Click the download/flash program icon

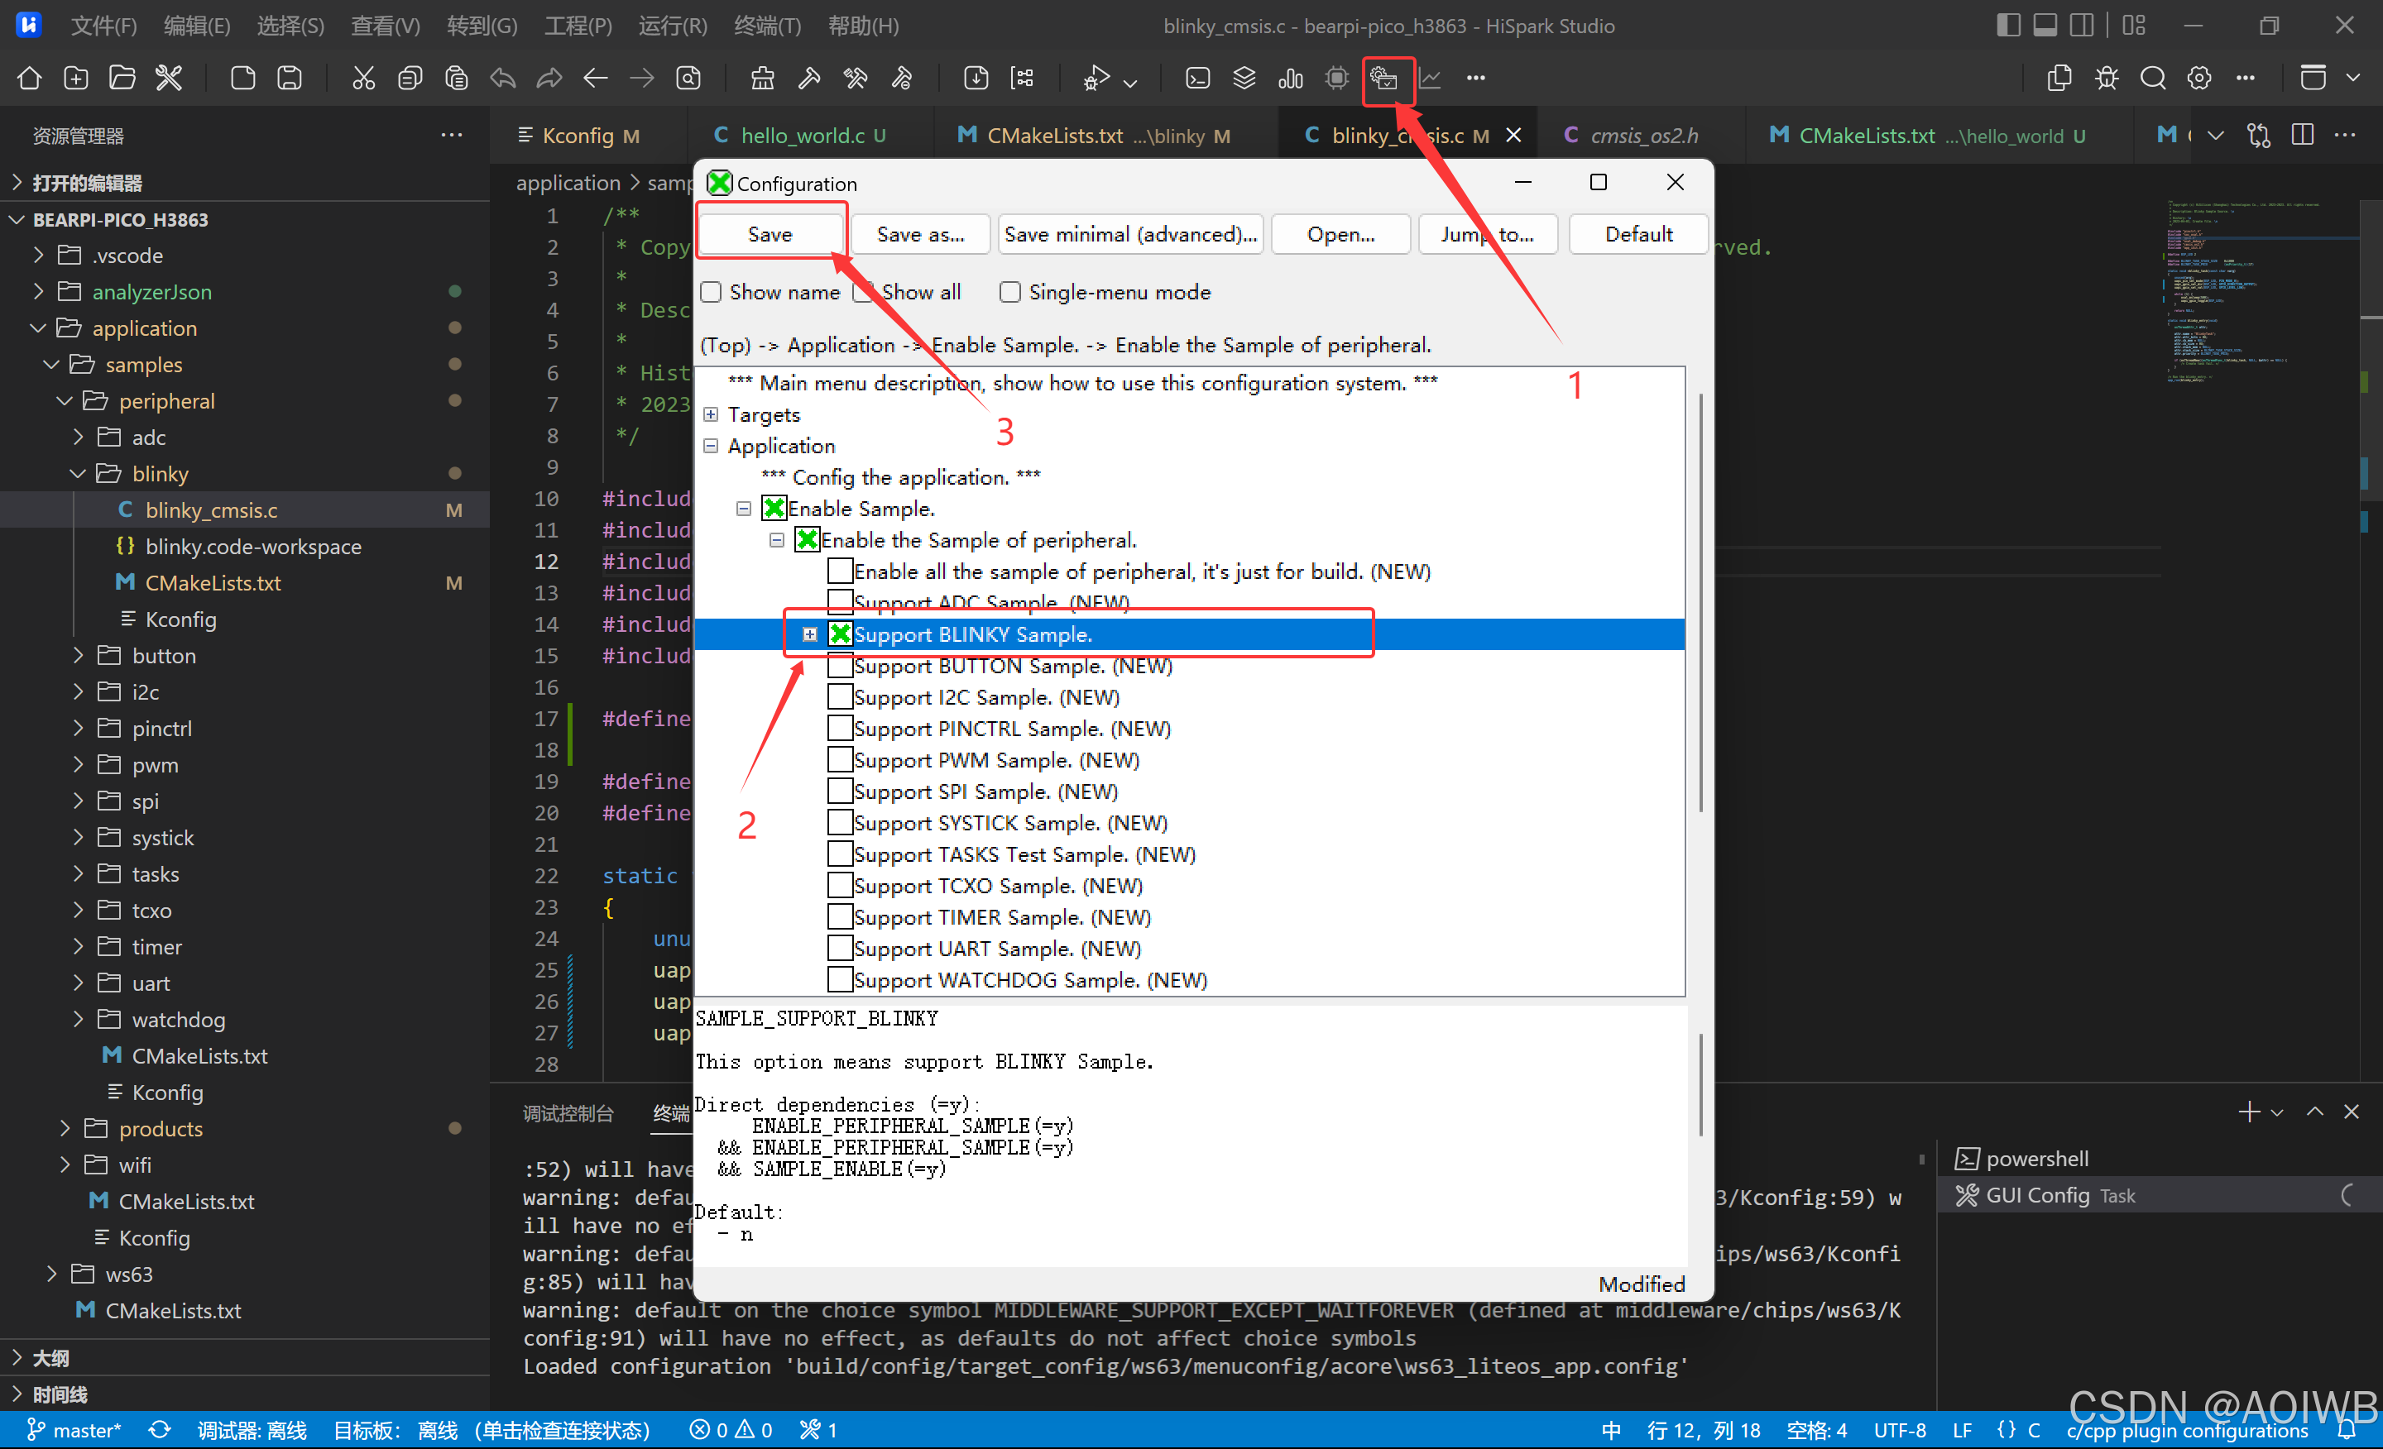pyautogui.click(x=976, y=79)
